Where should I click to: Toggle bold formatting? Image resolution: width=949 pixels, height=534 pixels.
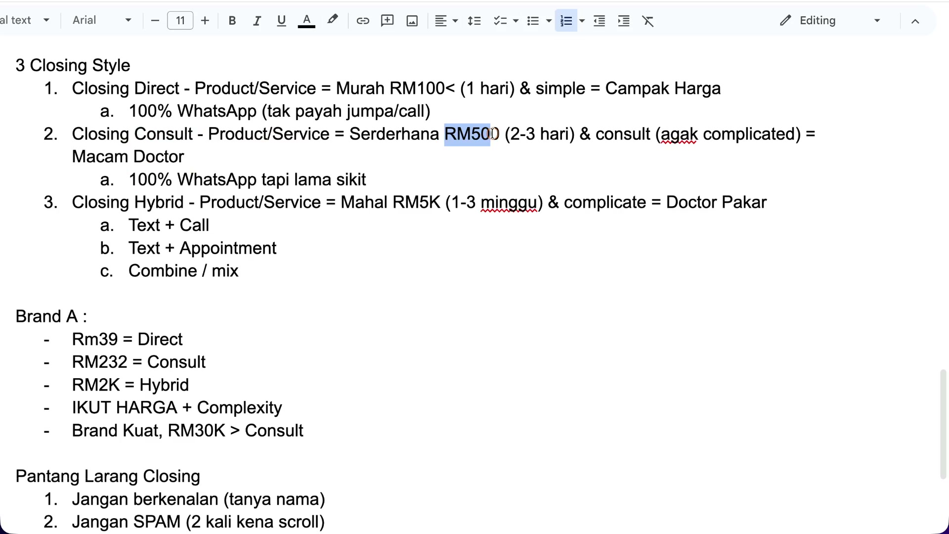[232, 21]
